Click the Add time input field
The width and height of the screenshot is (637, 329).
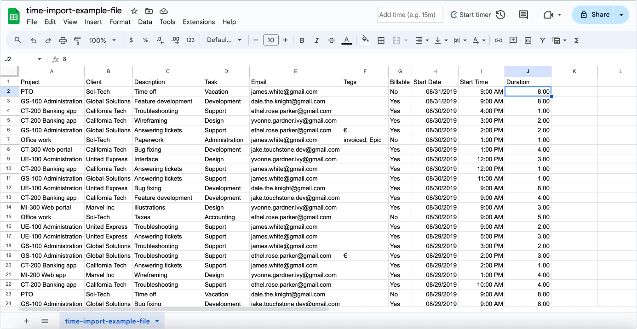(409, 15)
